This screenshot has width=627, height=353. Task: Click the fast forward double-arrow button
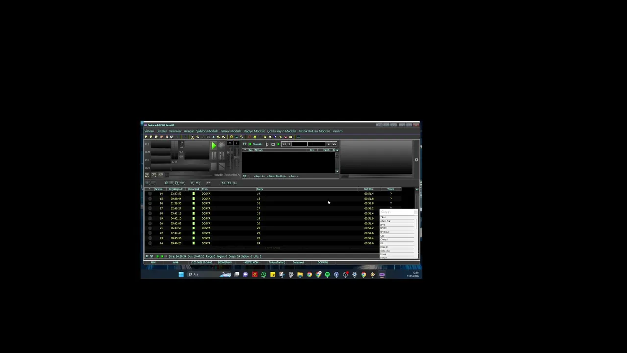334,144
